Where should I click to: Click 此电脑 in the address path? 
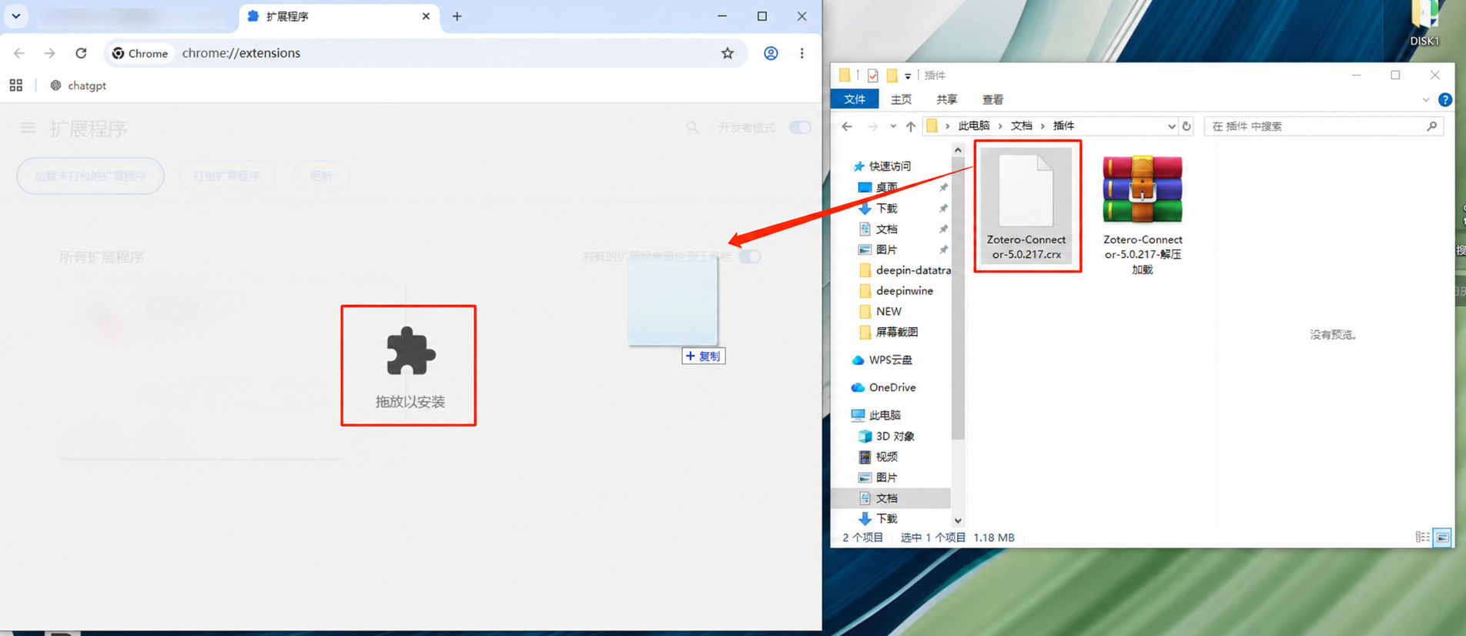(974, 126)
